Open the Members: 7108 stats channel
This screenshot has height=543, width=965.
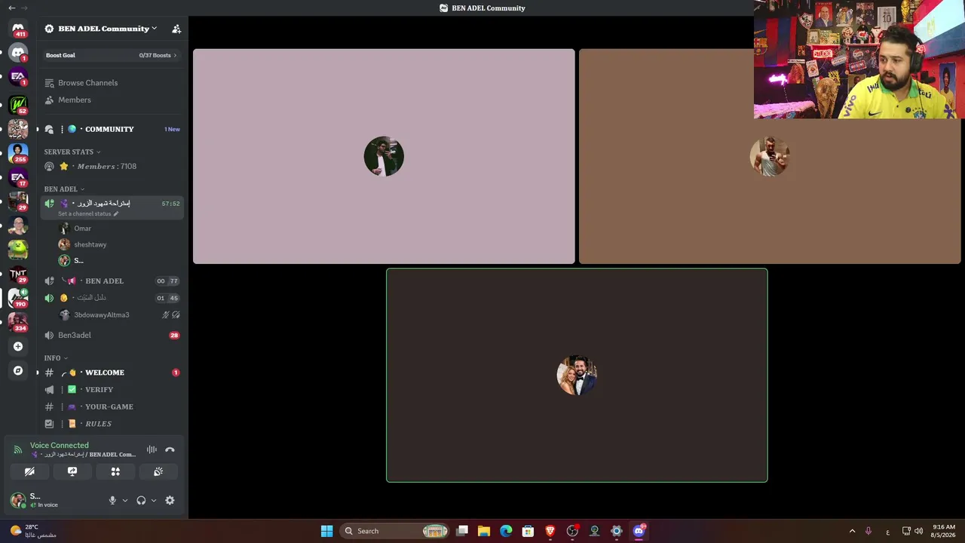(112, 166)
